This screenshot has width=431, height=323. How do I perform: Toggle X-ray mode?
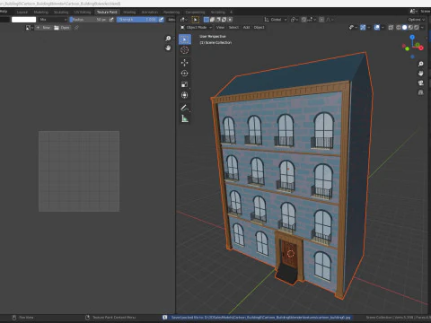pos(391,28)
